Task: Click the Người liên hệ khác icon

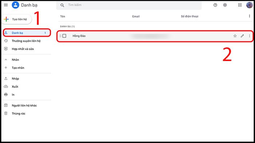Action: [6, 105]
